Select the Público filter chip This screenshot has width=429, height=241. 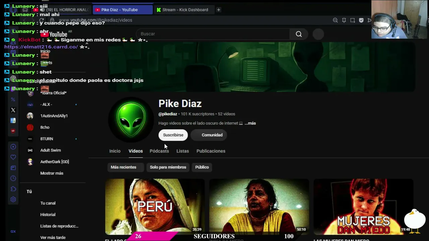202,167
